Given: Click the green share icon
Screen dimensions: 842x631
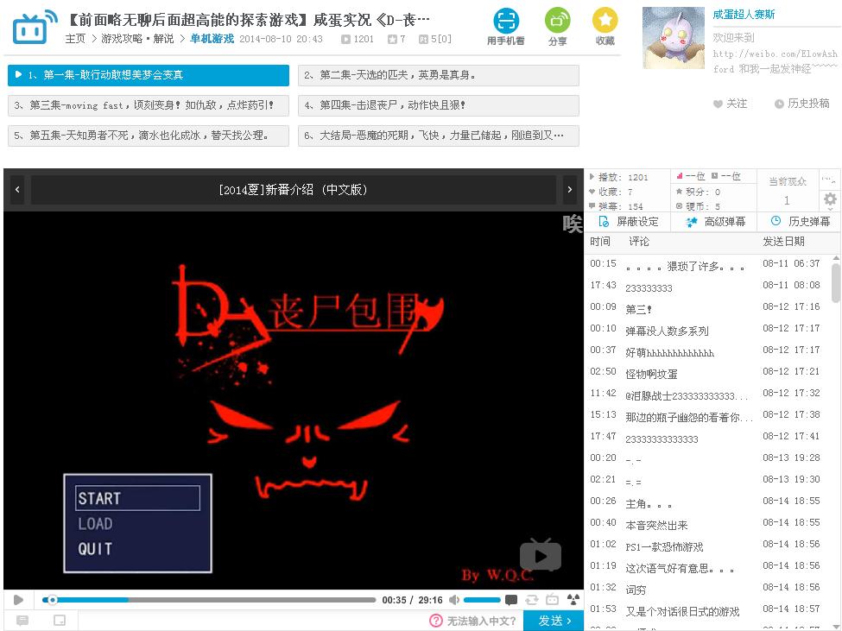Looking at the screenshot, I should point(557,21).
